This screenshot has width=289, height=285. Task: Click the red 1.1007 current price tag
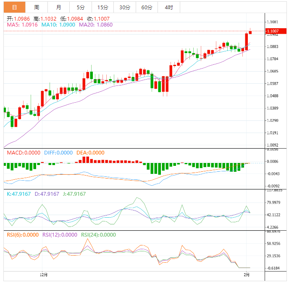(x=275, y=31)
